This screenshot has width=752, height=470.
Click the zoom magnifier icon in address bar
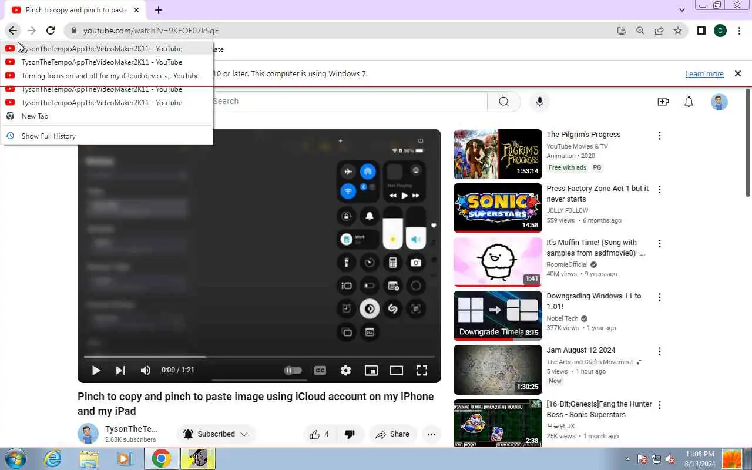tap(640, 31)
